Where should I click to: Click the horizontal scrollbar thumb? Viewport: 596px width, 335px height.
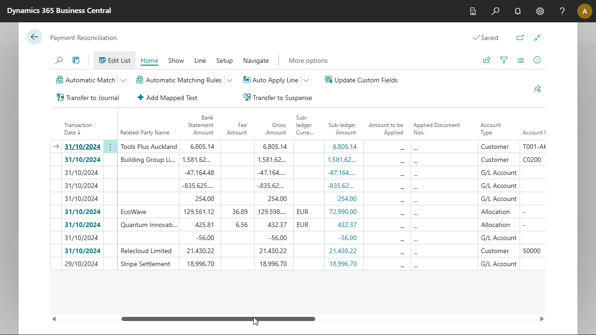click(x=218, y=319)
